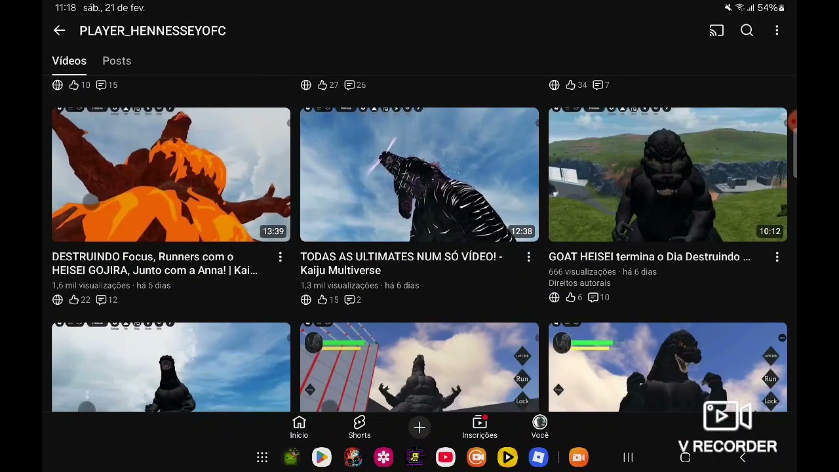Launch Google Play Store from the taskbar
Image resolution: width=839 pixels, height=472 pixels.
[x=321, y=457]
